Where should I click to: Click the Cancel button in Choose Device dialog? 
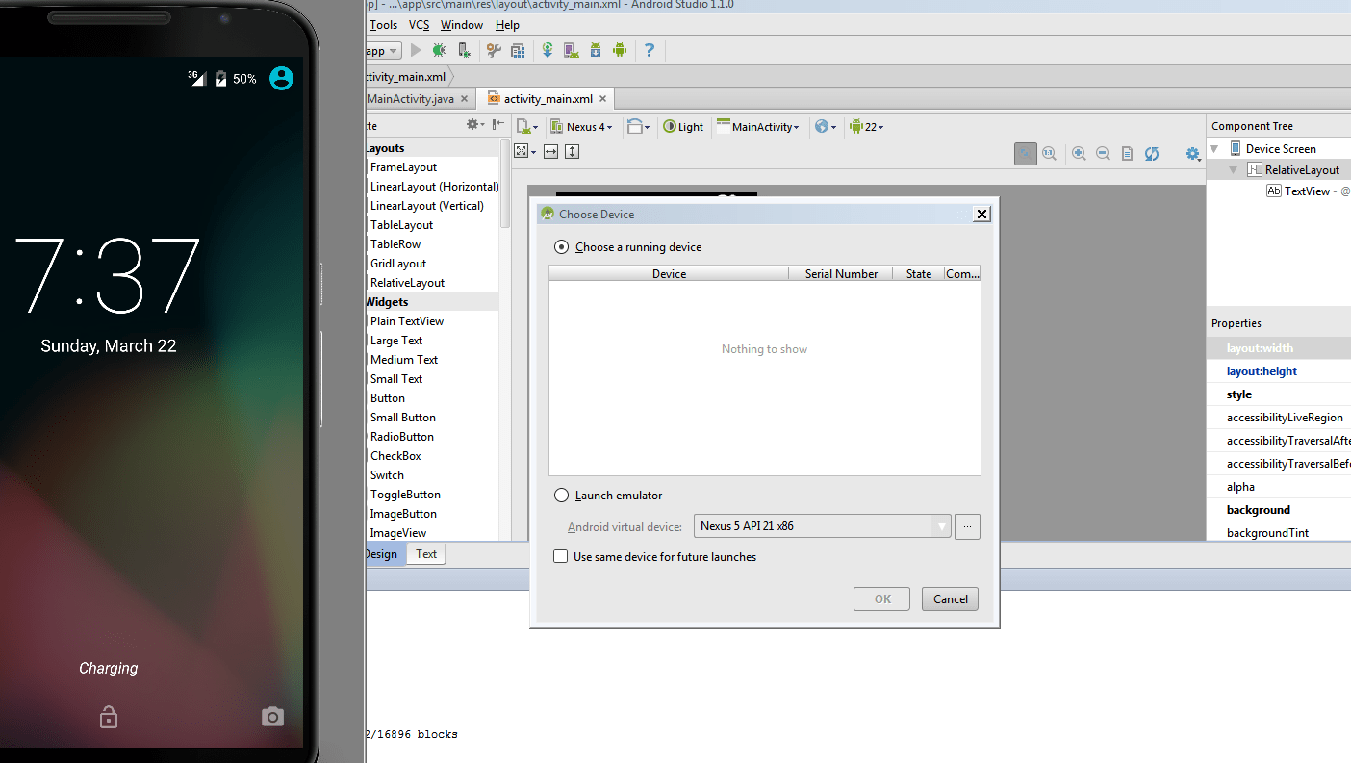pos(950,598)
